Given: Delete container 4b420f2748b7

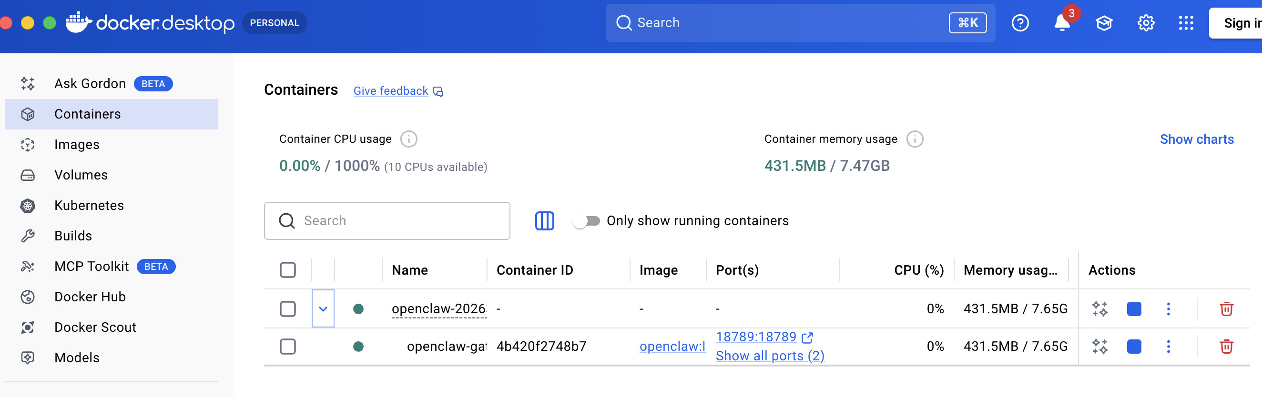Looking at the screenshot, I should click(1226, 347).
